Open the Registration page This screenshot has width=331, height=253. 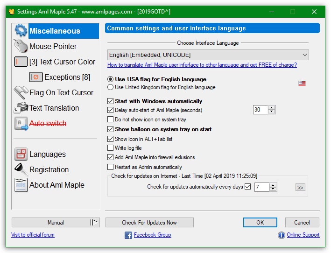(x=49, y=169)
